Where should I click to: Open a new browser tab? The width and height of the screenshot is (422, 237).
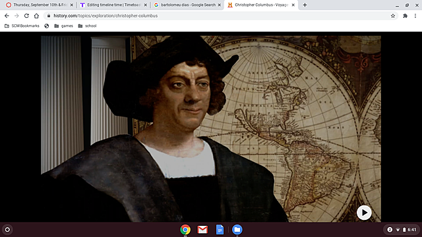305,5
